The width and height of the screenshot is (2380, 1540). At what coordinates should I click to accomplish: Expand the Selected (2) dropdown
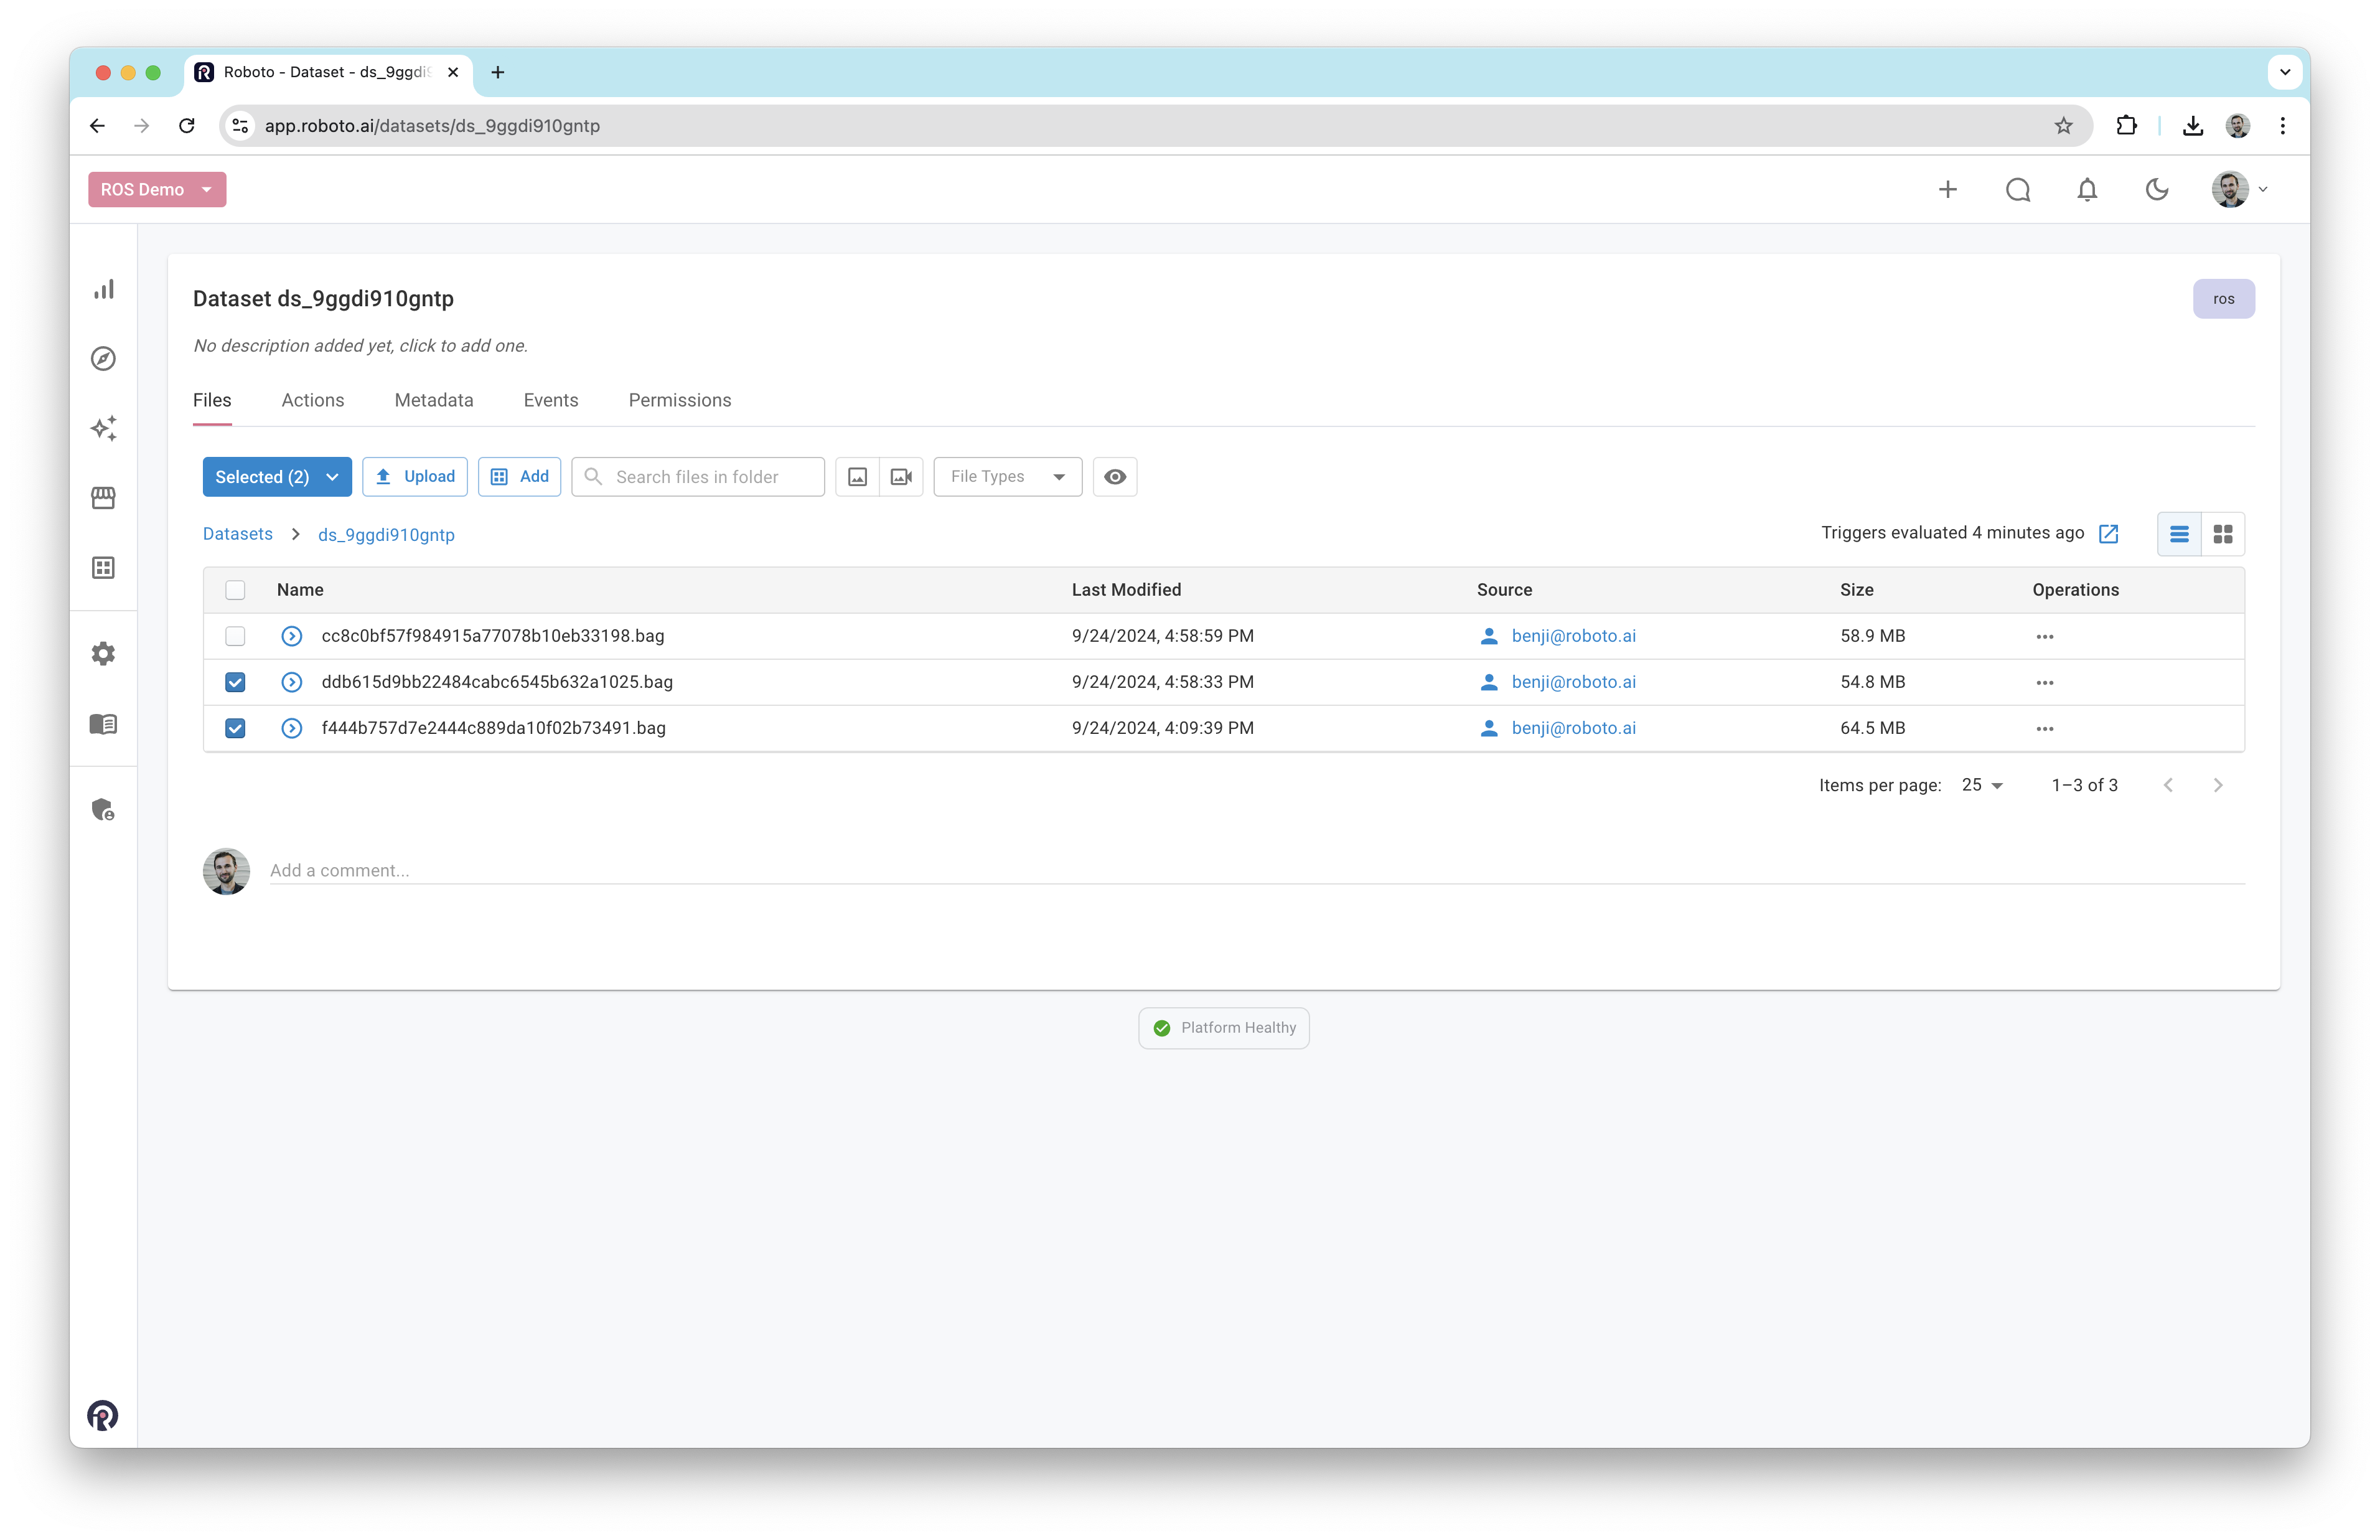point(277,477)
